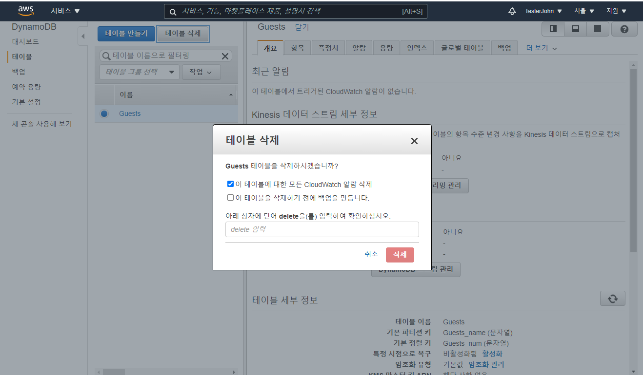The image size is (643, 375).
Task: Focus the AWS services search box
Action: pos(295,11)
